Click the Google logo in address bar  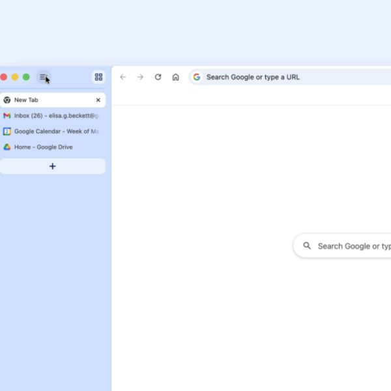pyautogui.click(x=197, y=77)
